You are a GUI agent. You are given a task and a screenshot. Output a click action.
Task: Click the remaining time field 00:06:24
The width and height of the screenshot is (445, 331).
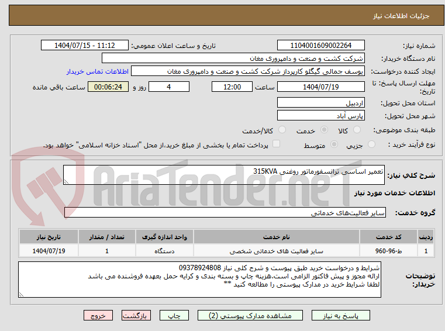(108, 87)
